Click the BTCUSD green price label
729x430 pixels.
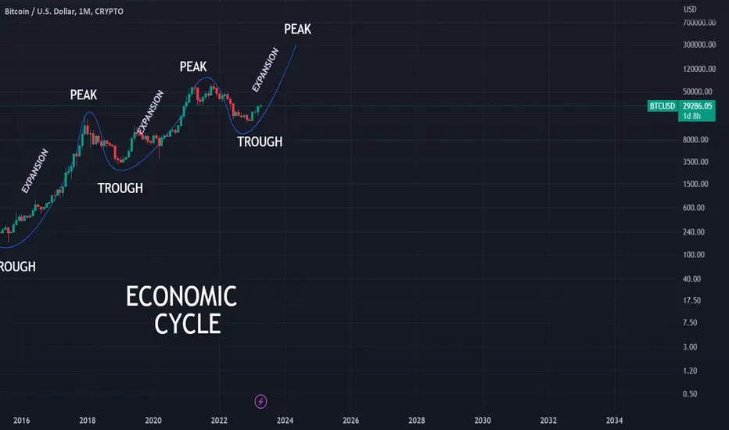coord(662,106)
